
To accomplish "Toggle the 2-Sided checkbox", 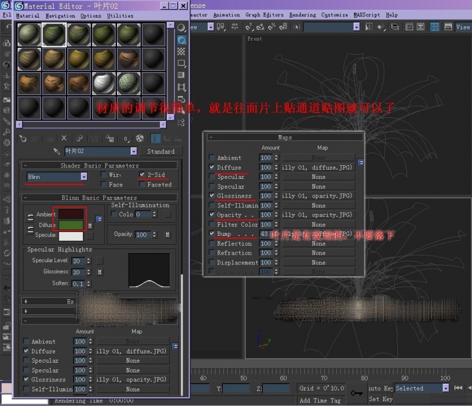I will (x=142, y=174).
